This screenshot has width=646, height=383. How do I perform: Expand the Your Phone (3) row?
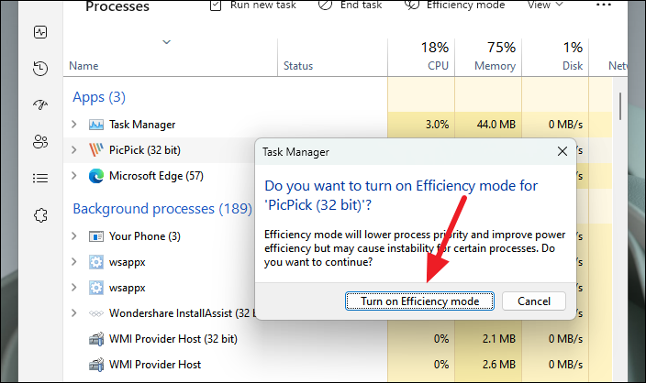[73, 236]
